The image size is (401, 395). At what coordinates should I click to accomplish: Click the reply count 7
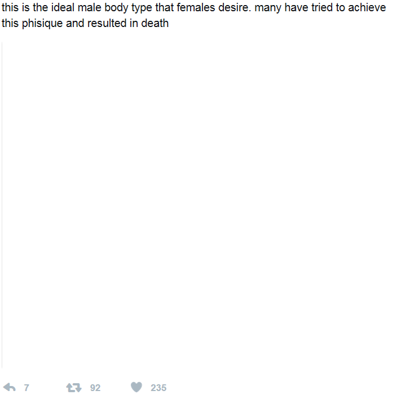tap(27, 388)
